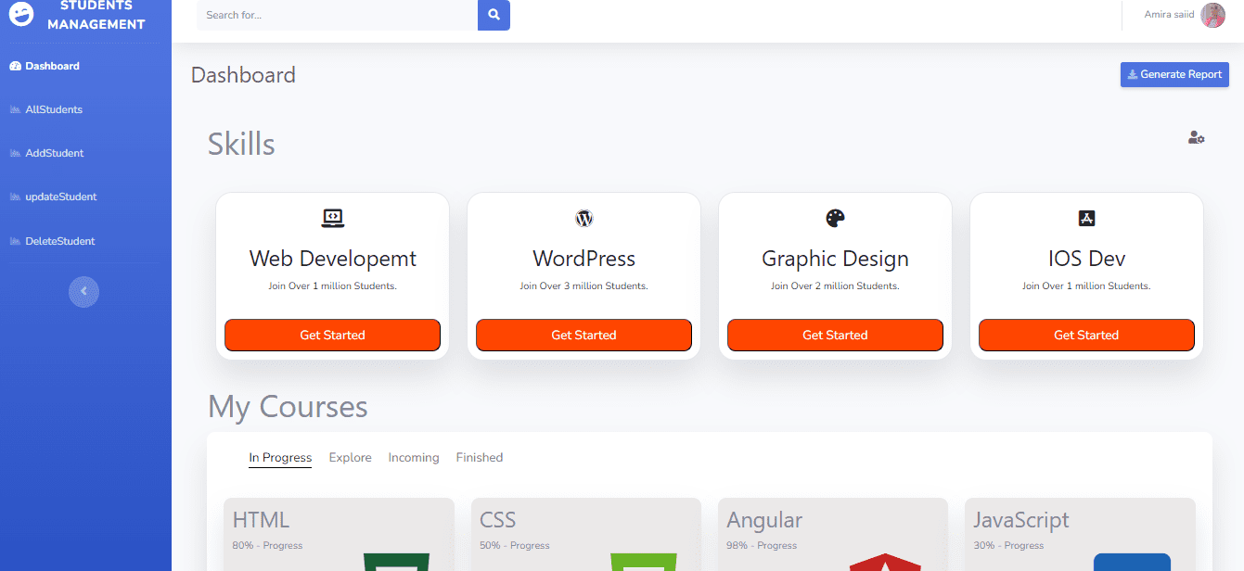
Task: Click the '80% - Progress' HTML label
Action: click(x=268, y=545)
